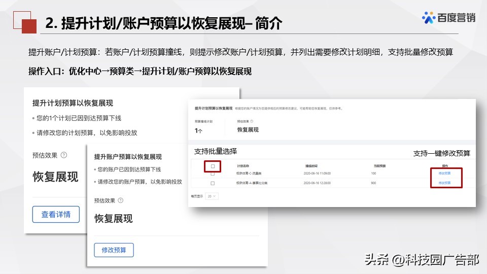This screenshot has width=487, height=274.
Task: Click 修改预算 link for the budget 900 row
Action: 444,183
